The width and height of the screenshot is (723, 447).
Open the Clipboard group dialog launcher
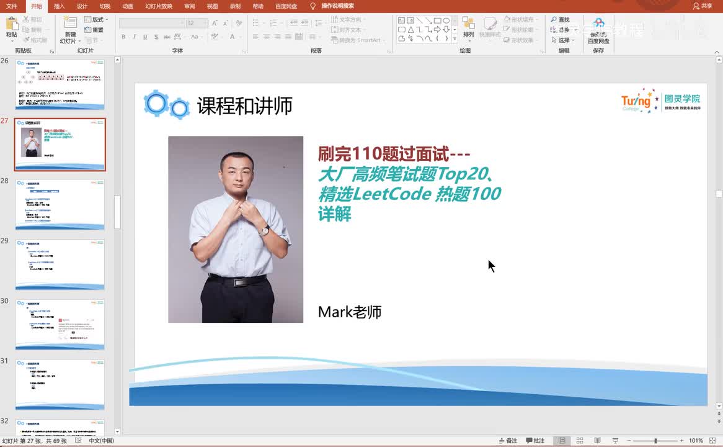[x=51, y=51]
